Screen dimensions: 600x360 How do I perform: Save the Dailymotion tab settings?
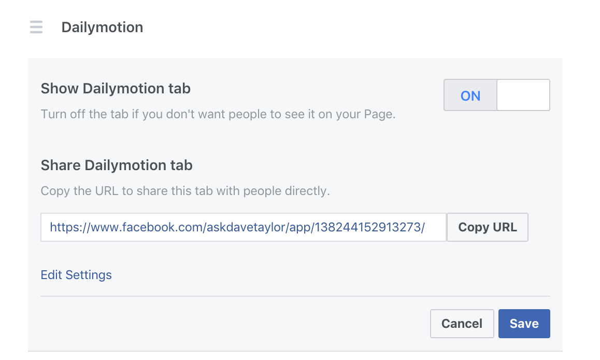pos(524,323)
